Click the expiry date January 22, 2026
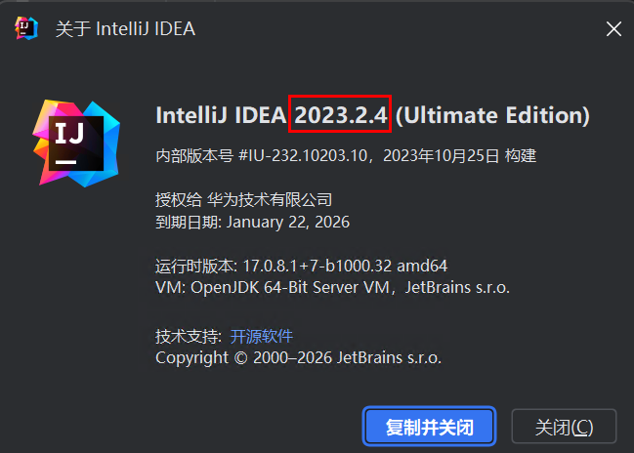 pos(288,222)
